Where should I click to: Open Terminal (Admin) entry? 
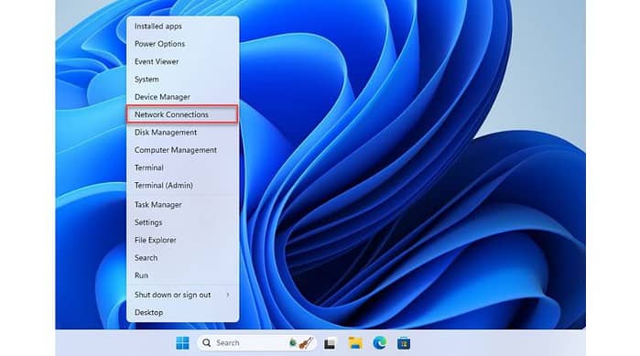click(x=182, y=185)
